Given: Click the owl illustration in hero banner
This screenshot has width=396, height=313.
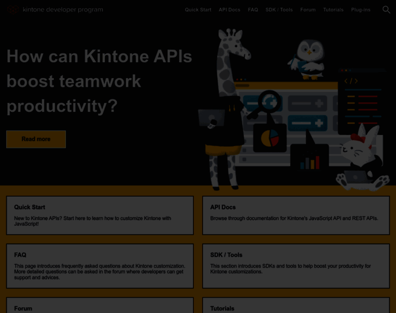Looking at the screenshot, I should pyautogui.click(x=307, y=59).
